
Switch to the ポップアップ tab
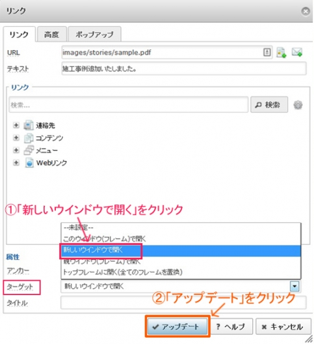click(95, 35)
